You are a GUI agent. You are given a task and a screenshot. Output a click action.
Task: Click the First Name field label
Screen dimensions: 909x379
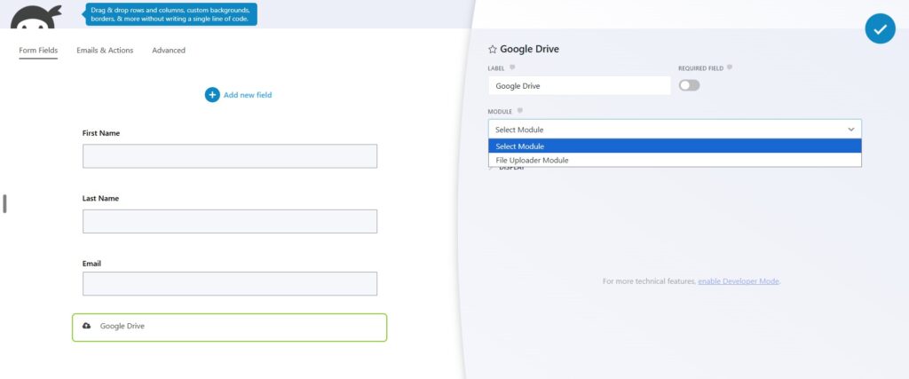(x=101, y=133)
